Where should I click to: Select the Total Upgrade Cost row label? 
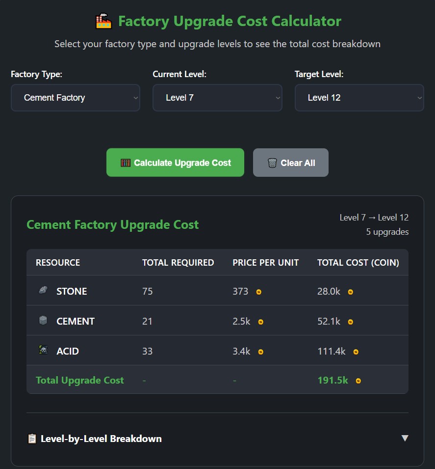click(x=80, y=380)
